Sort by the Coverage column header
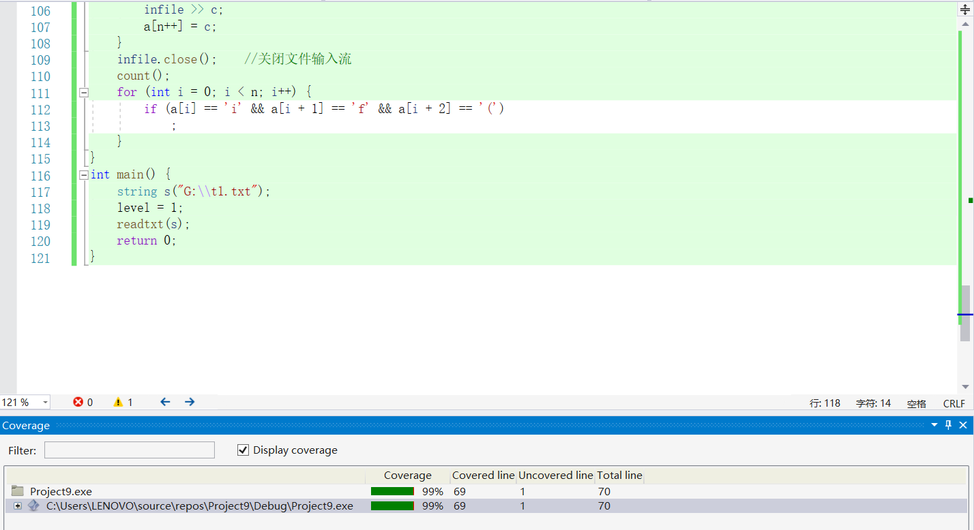This screenshot has height=530, width=974. [x=408, y=476]
